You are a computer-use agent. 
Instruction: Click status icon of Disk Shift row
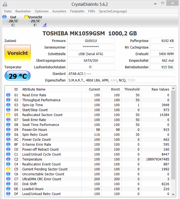pyautogui.click(x=8, y=184)
